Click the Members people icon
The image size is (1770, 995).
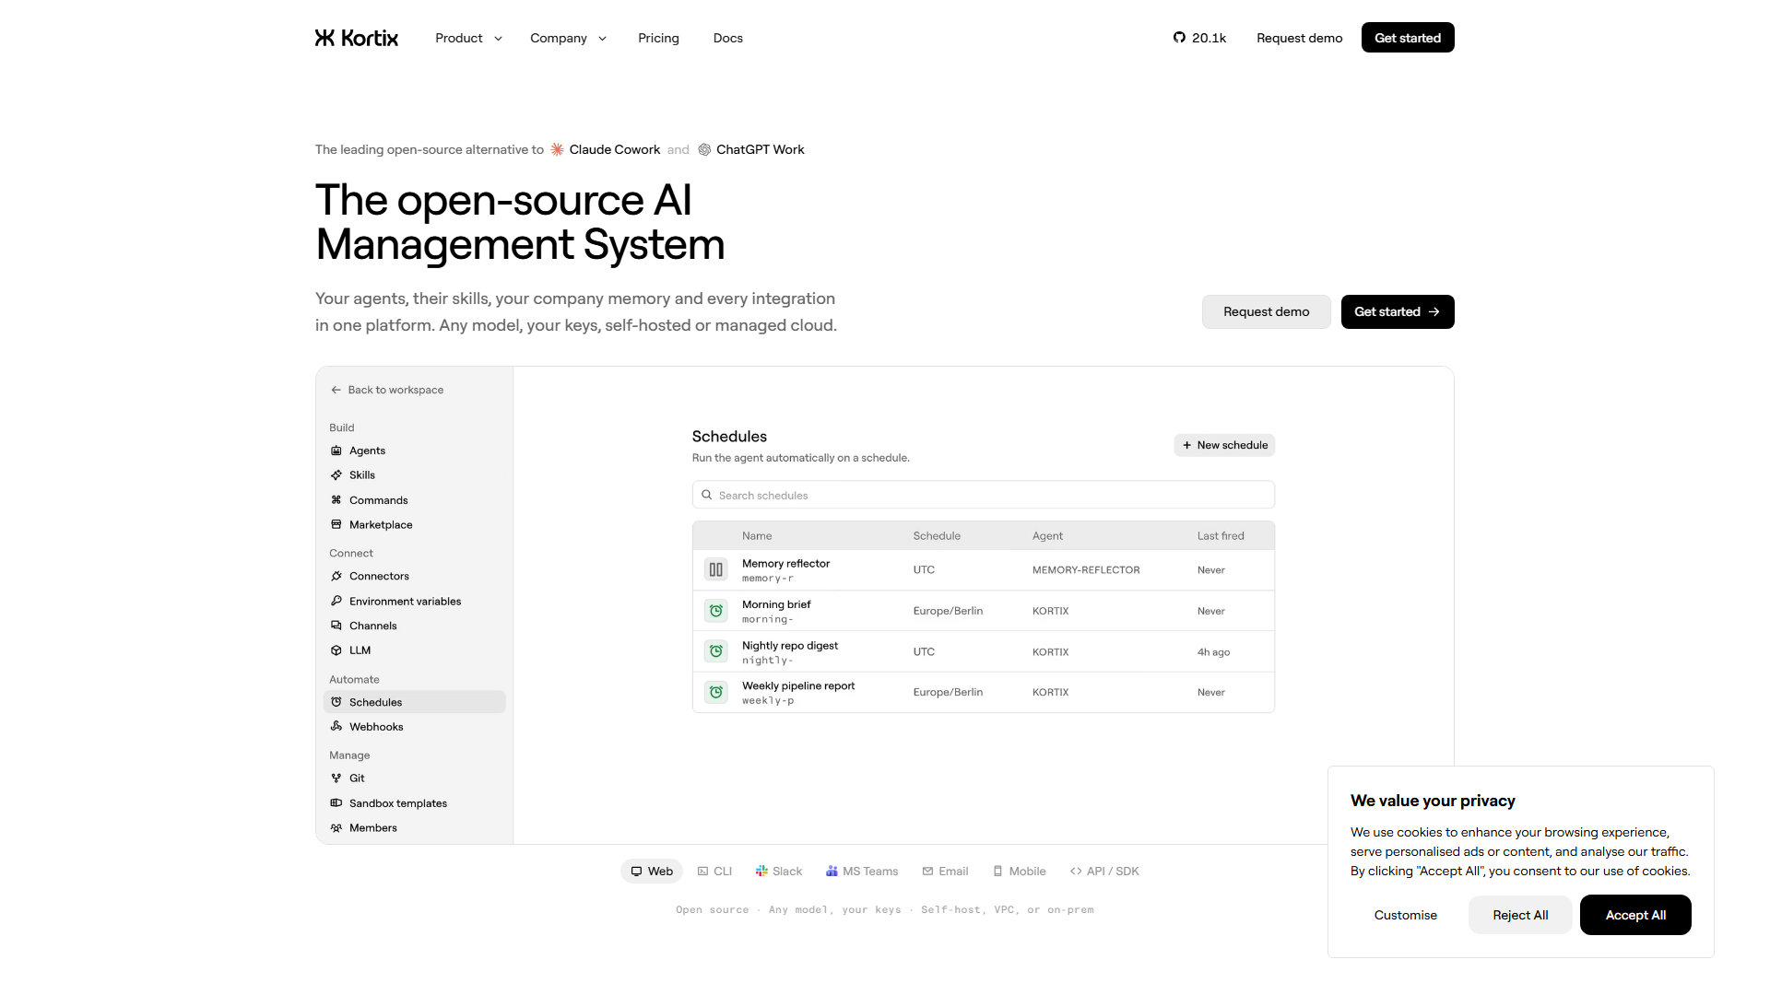336,828
